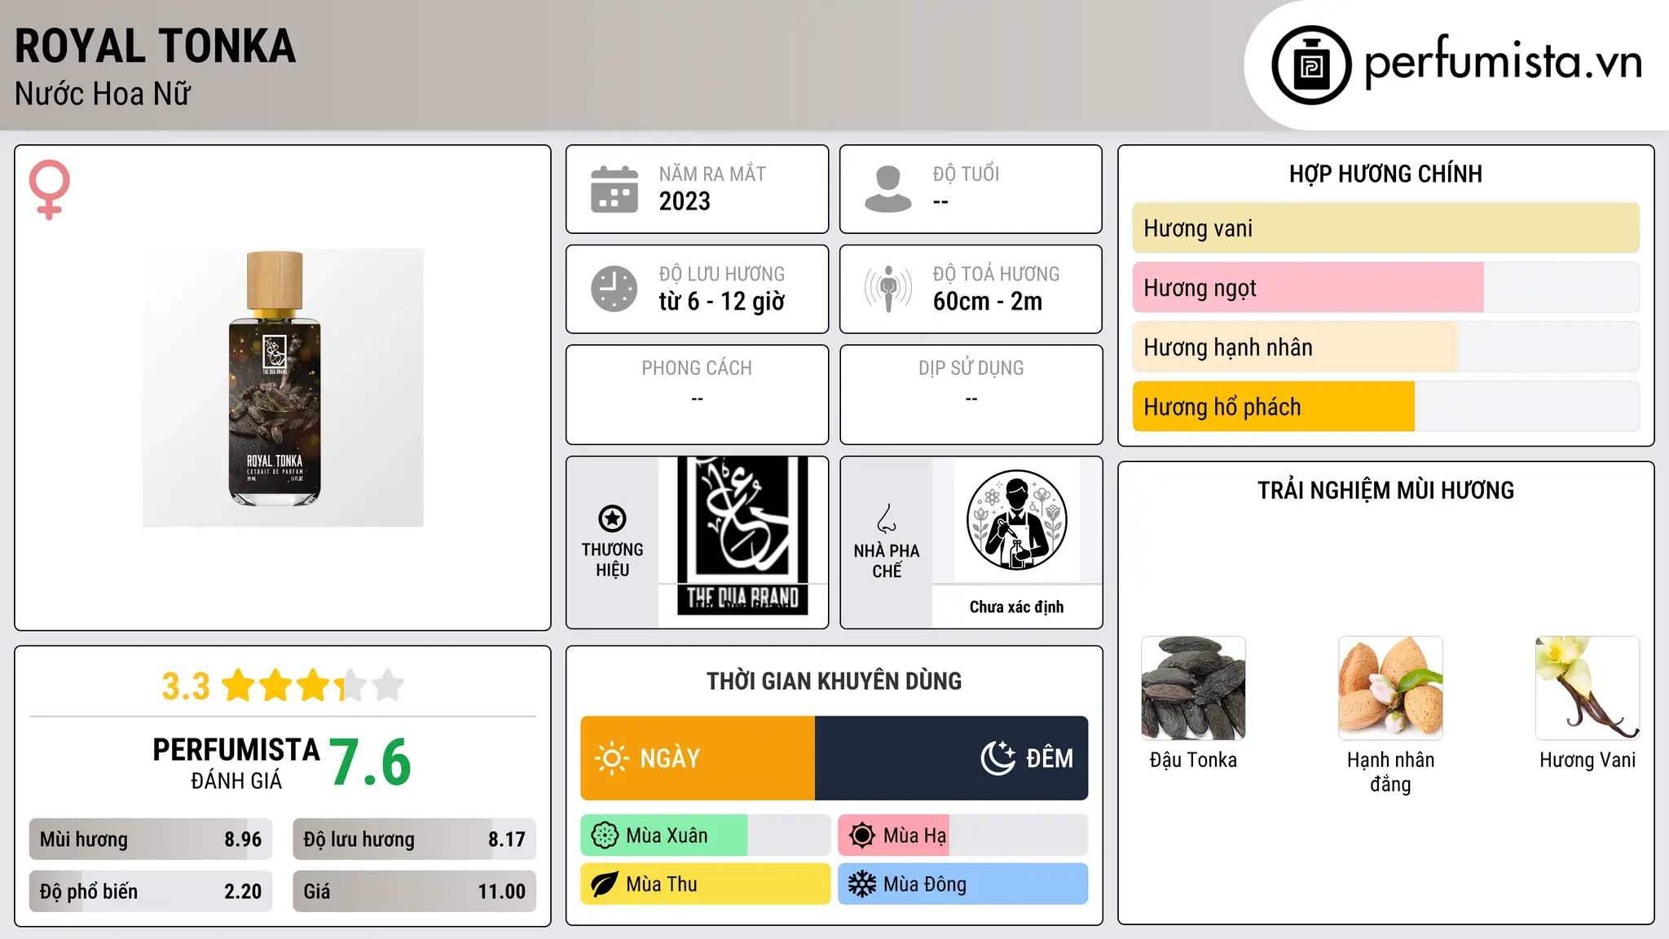Screen dimensions: 1669x939
Task: Click the projection value "60cm - 2m"
Action: (988, 302)
